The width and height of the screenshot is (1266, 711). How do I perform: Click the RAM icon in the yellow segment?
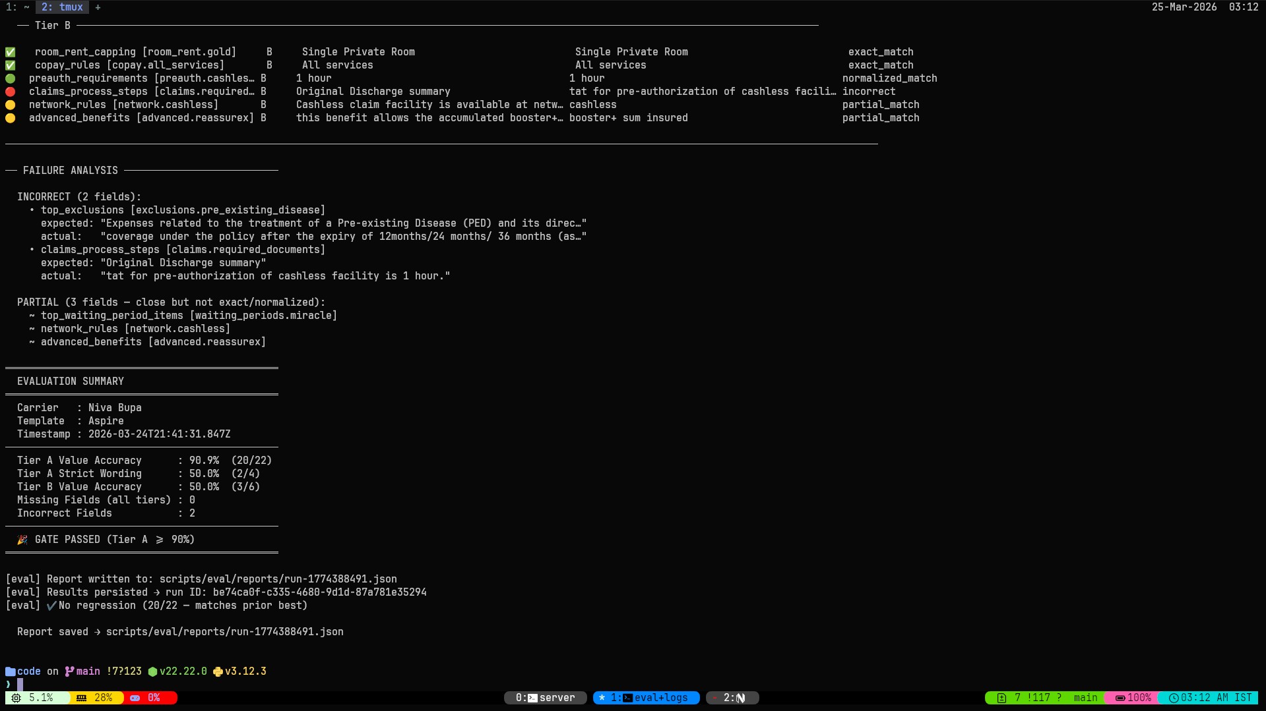coord(81,698)
